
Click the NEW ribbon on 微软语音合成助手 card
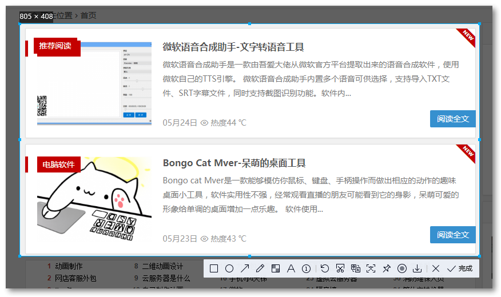coord(467,37)
